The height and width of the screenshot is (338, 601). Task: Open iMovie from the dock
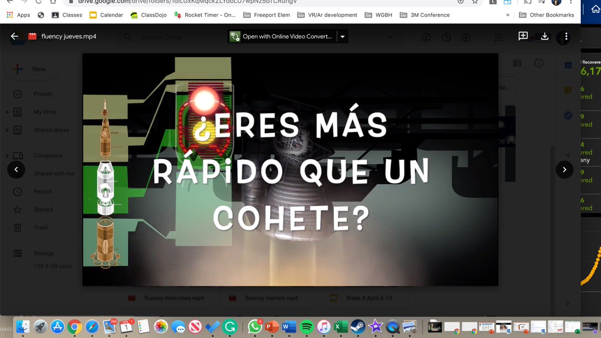[x=375, y=327]
